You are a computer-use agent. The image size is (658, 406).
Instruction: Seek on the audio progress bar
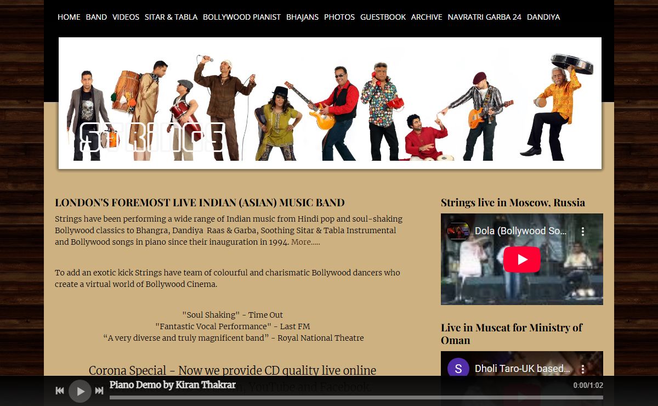(x=356, y=398)
